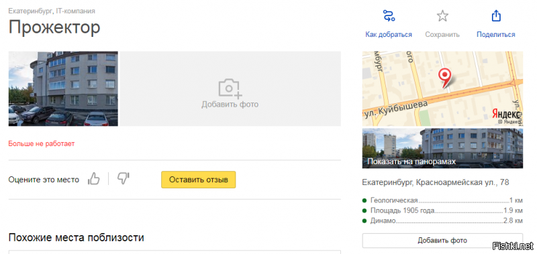Click the Сохранить label
Screen dimensions: 537x254
[x=442, y=35]
